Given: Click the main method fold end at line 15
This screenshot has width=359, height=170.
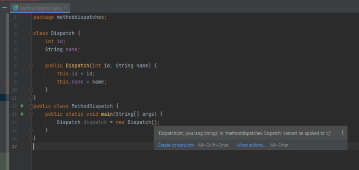Looking at the screenshot, I should pos(31,130).
